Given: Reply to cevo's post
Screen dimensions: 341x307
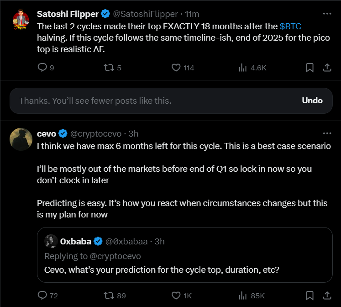Looking at the screenshot, I should (x=42, y=296).
